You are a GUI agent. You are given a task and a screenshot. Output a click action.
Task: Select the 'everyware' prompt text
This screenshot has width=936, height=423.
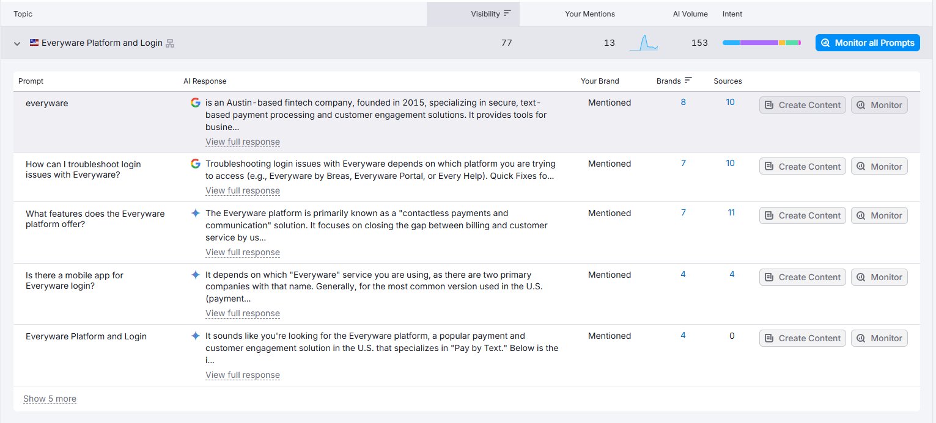coord(47,103)
